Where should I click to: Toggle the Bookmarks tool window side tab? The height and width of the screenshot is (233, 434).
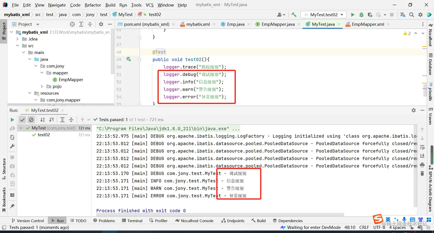coord(4,199)
